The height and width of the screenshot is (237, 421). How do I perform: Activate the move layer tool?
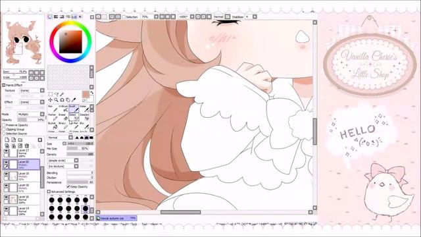(x=50, y=100)
